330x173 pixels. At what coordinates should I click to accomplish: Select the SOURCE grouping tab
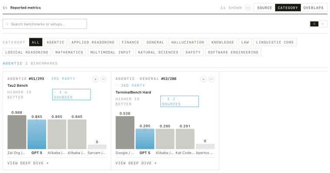tap(264, 8)
